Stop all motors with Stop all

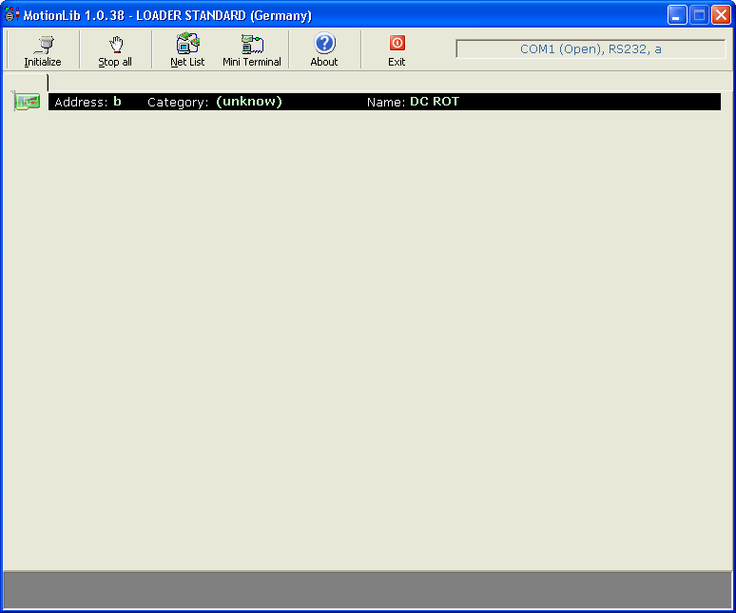[x=115, y=50]
